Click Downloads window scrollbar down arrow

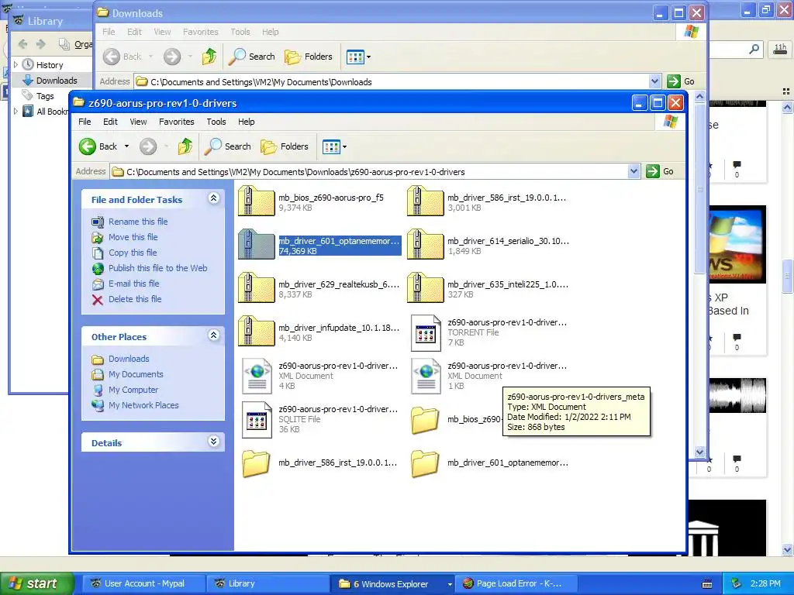(x=700, y=452)
